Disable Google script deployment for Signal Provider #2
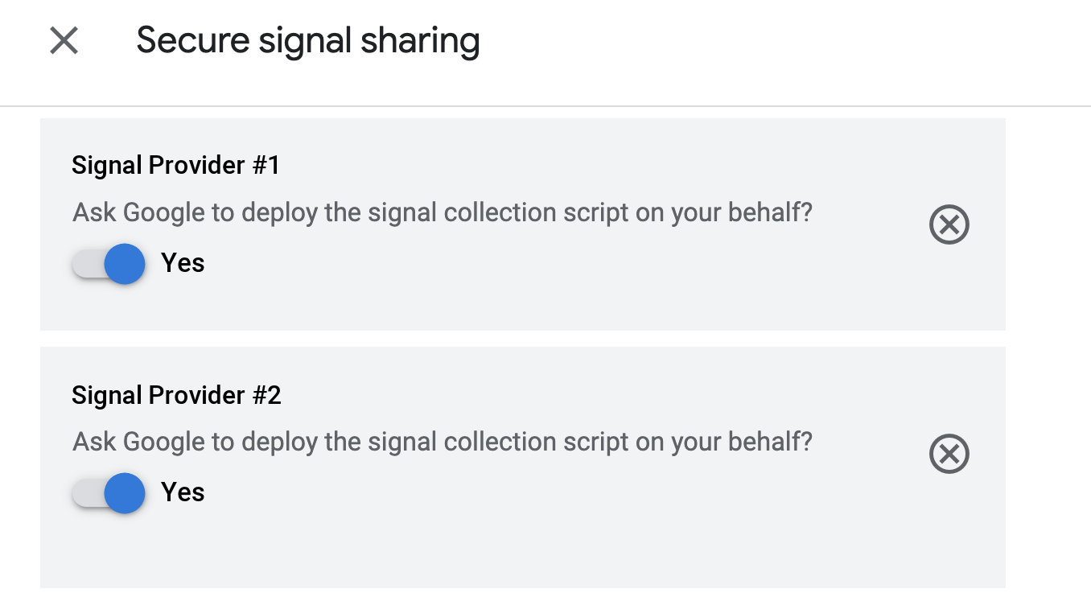 [109, 493]
